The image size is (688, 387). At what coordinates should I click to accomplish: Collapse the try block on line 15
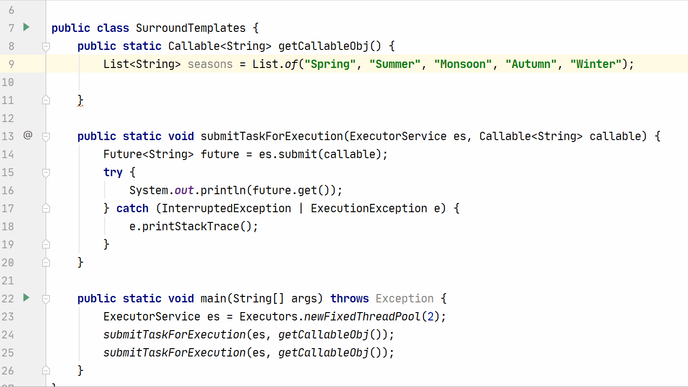point(45,172)
